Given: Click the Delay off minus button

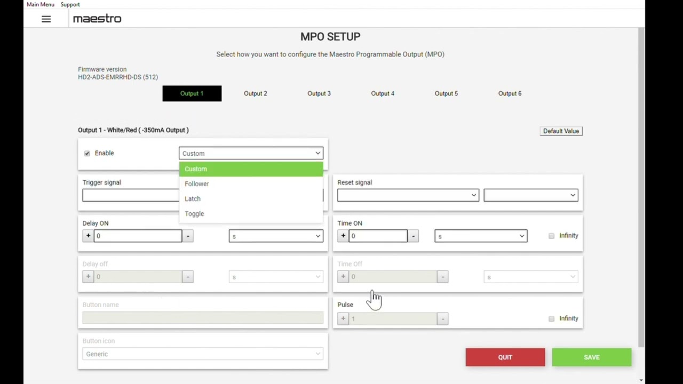Looking at the screenshot, I should (188, 276).
